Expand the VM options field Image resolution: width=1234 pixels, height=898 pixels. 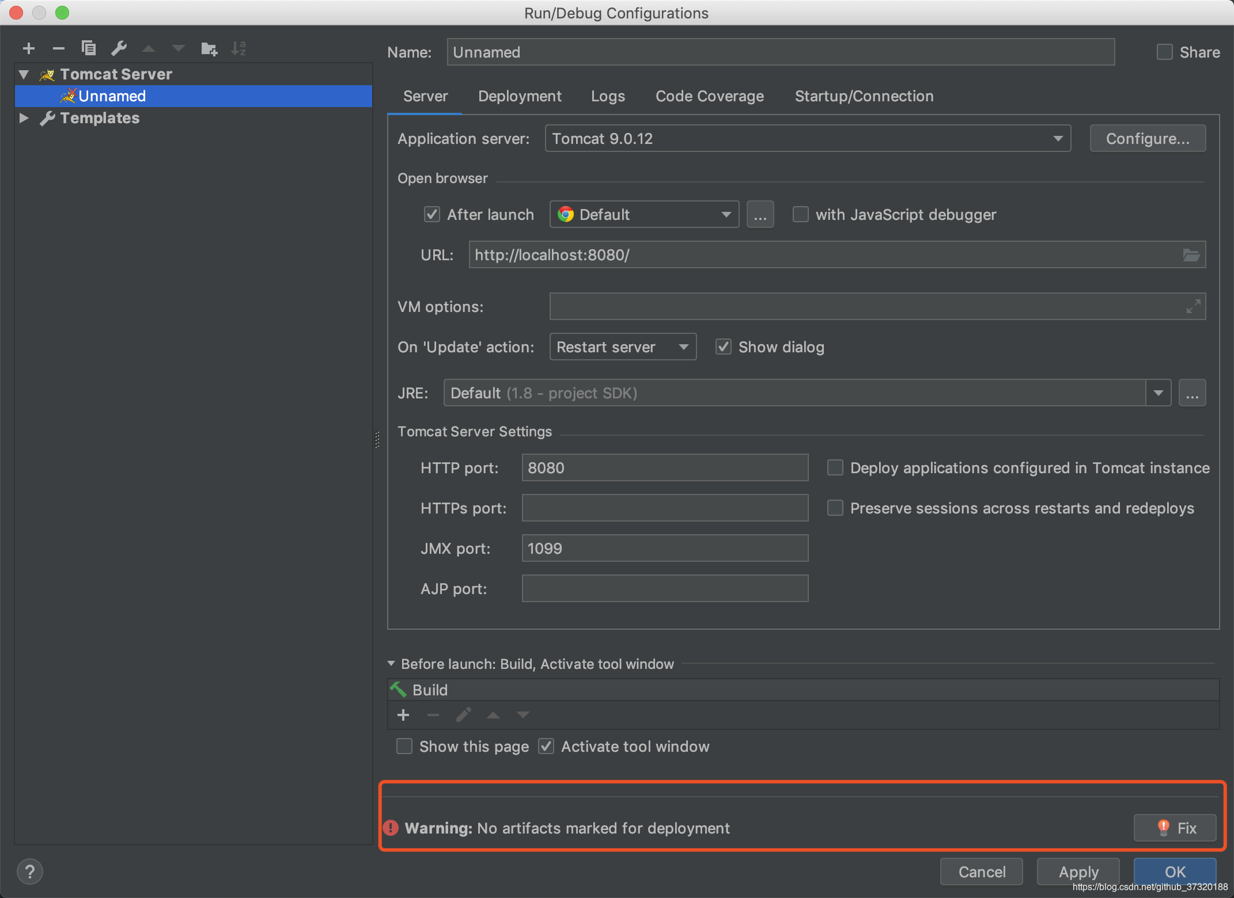pyautogui.click(x=1193, y=307)
